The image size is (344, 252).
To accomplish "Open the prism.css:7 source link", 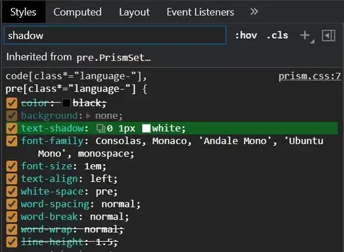I will (x=310, y=76).
